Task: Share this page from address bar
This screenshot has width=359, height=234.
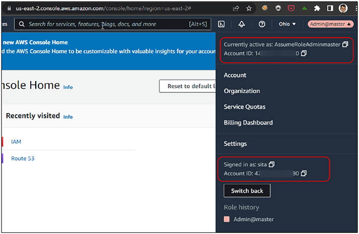Action: tap(236, 9)
